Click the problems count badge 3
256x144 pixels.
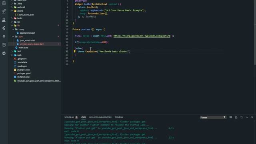pyautogui.click(x=76, y=117)
